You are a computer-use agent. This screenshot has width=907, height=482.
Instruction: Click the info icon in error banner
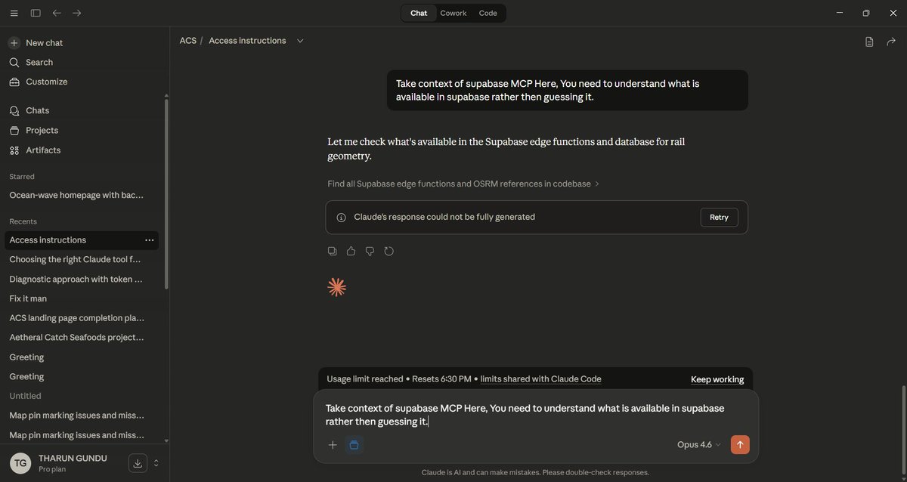[341, 218]
